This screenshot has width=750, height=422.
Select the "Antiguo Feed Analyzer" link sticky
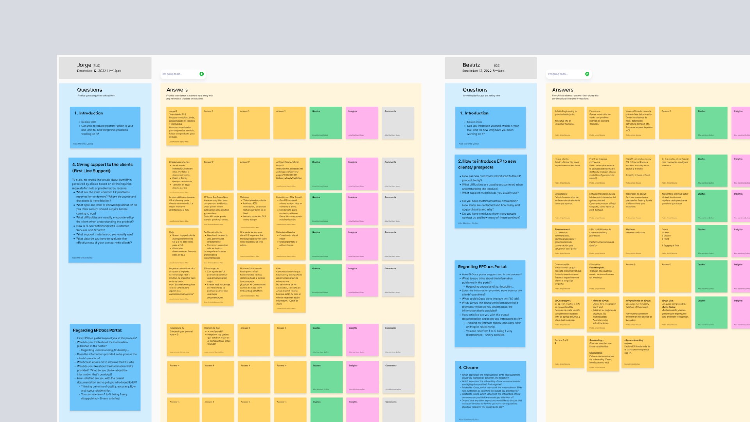pos(289,173)
